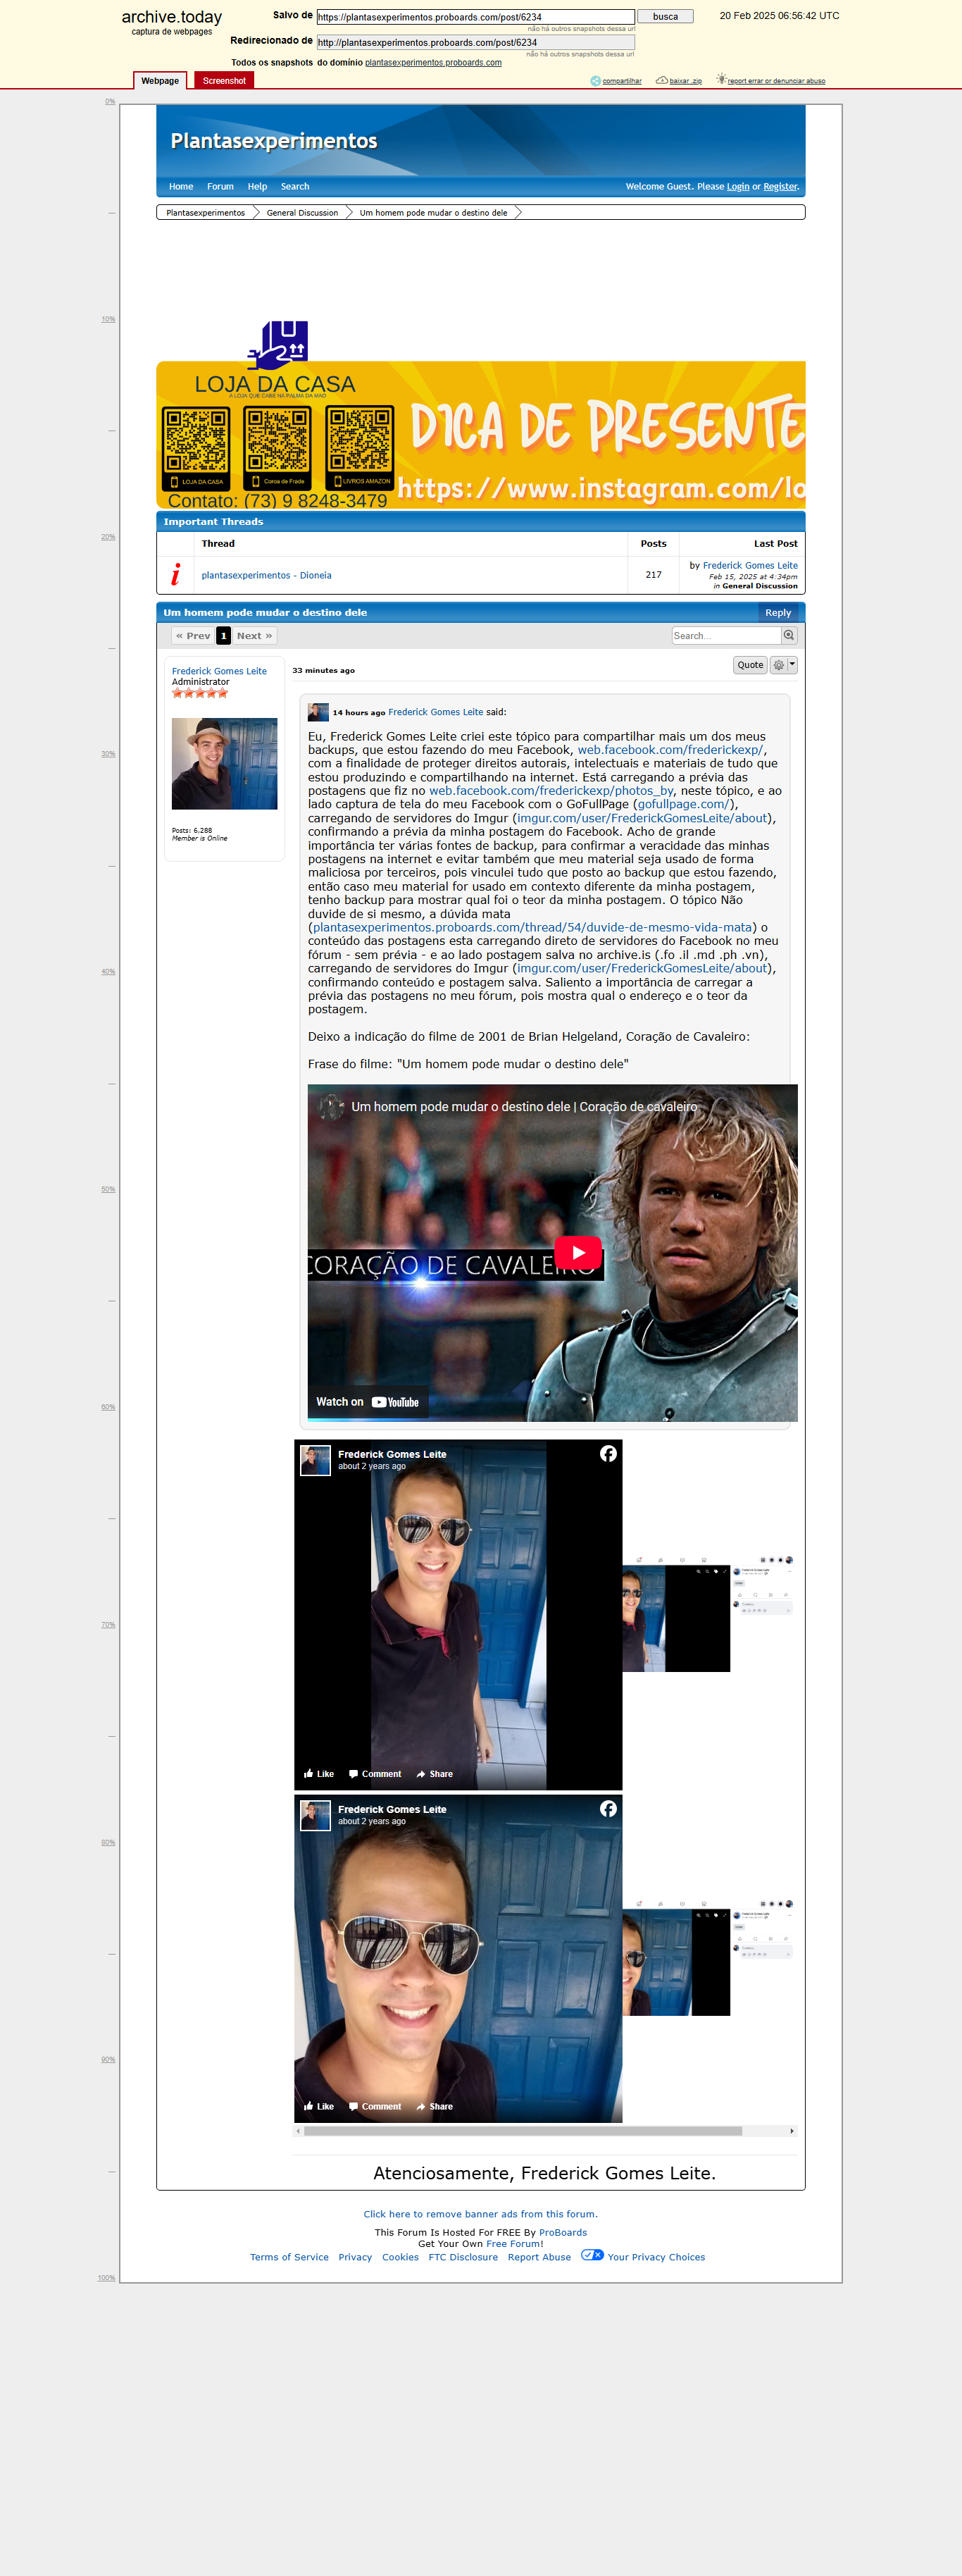Click the LOJA DA CASA QR code

[196, 448]
